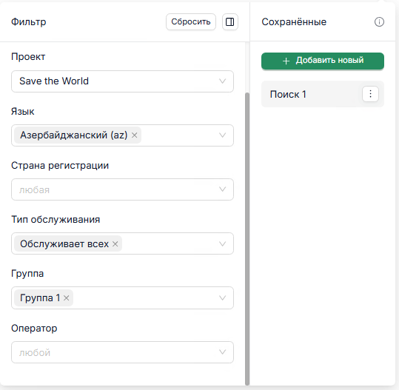Click the Группа 1 tag label

click(x=40, y=298)
